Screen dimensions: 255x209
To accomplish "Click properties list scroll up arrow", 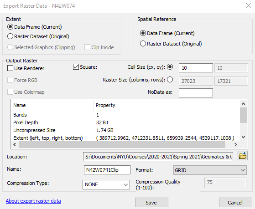I will tap(243, 104).
